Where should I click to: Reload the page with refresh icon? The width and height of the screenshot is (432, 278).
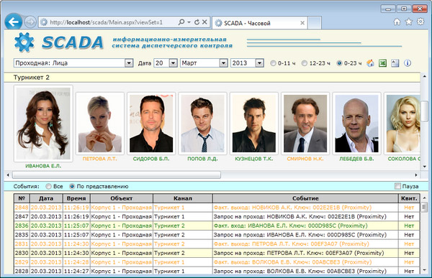pyautogui.click(x=197, y=22)
